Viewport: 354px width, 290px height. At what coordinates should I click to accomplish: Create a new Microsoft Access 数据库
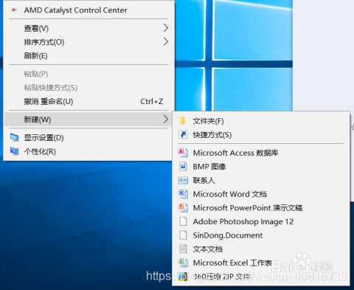pyautogui.click(x=261, y=153)
